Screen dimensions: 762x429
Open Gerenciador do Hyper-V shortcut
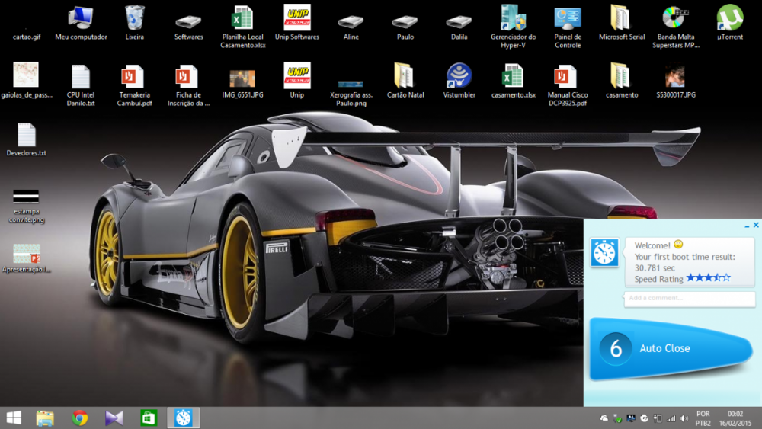pos(513,18)
